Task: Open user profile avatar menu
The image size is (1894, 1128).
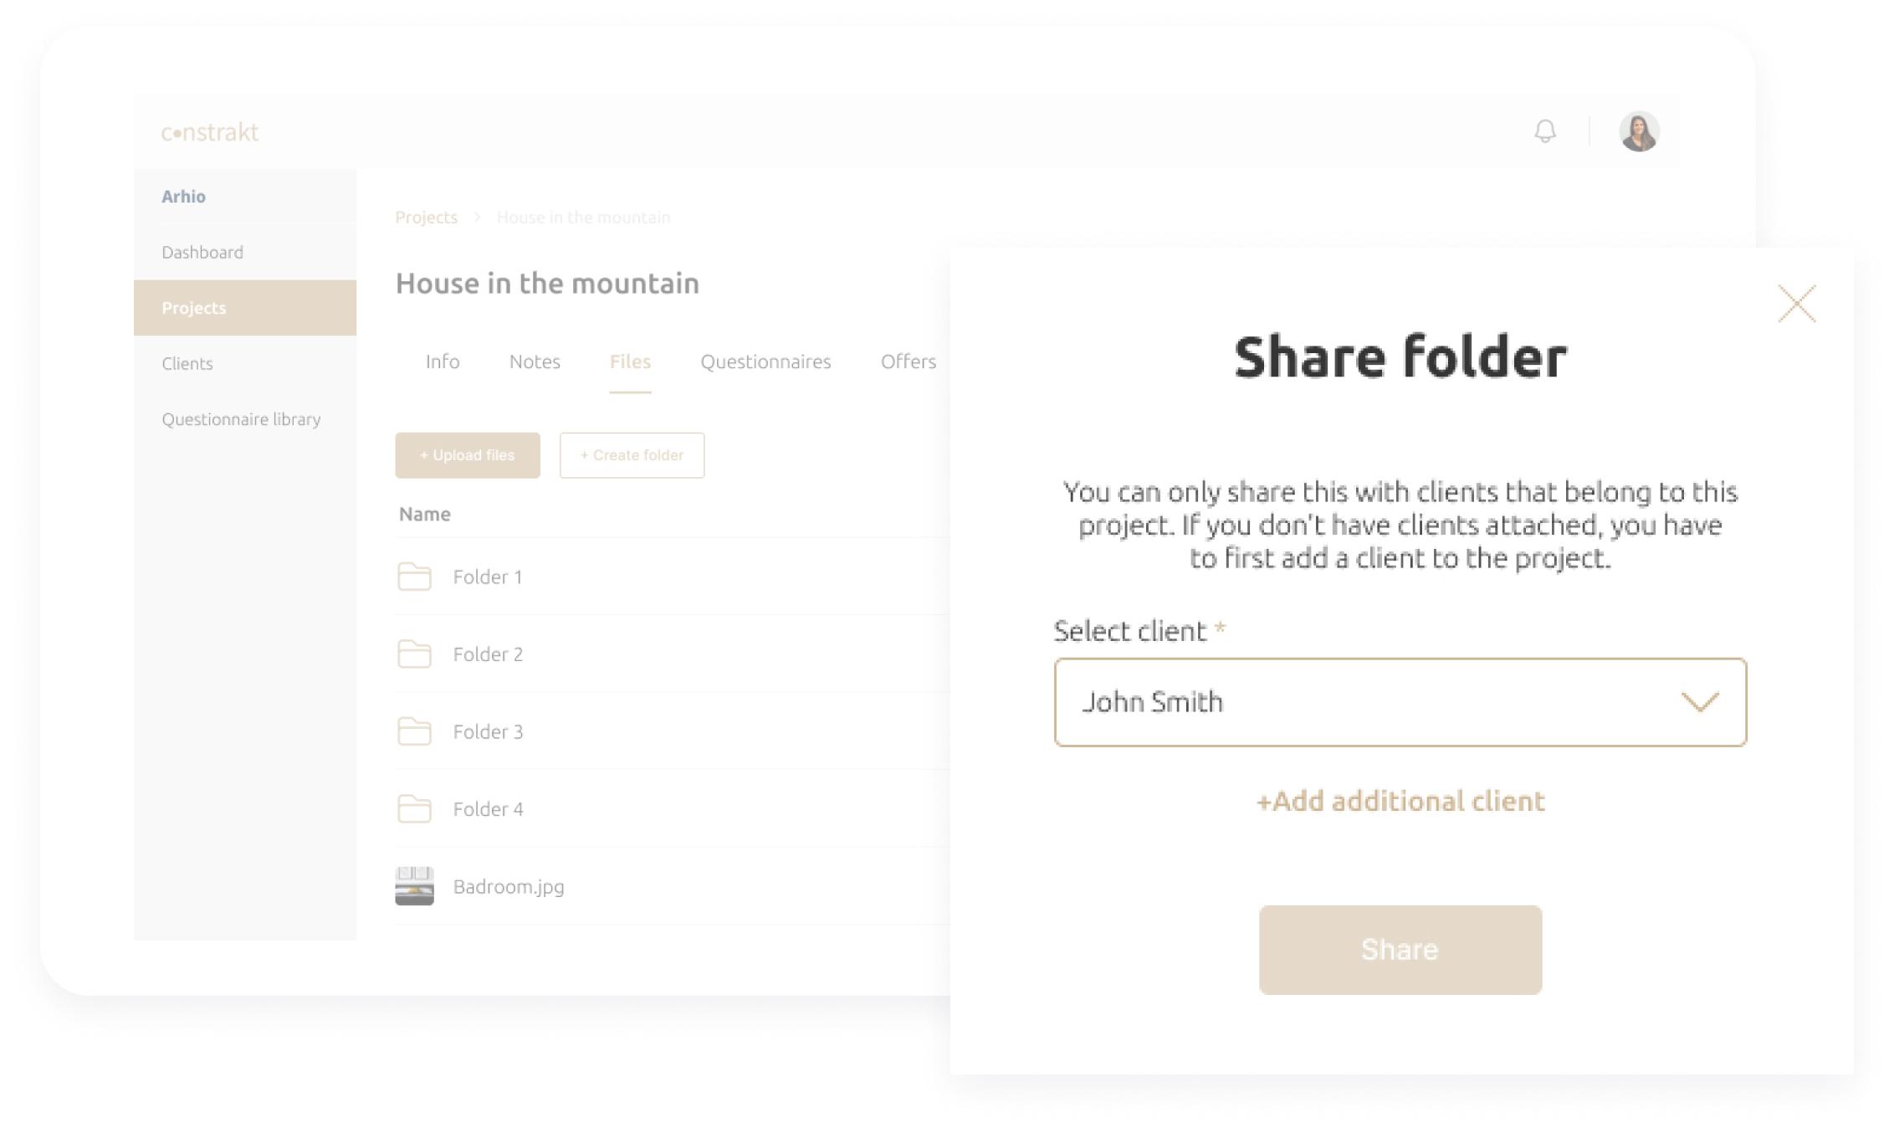Action: pos(1639,131)
